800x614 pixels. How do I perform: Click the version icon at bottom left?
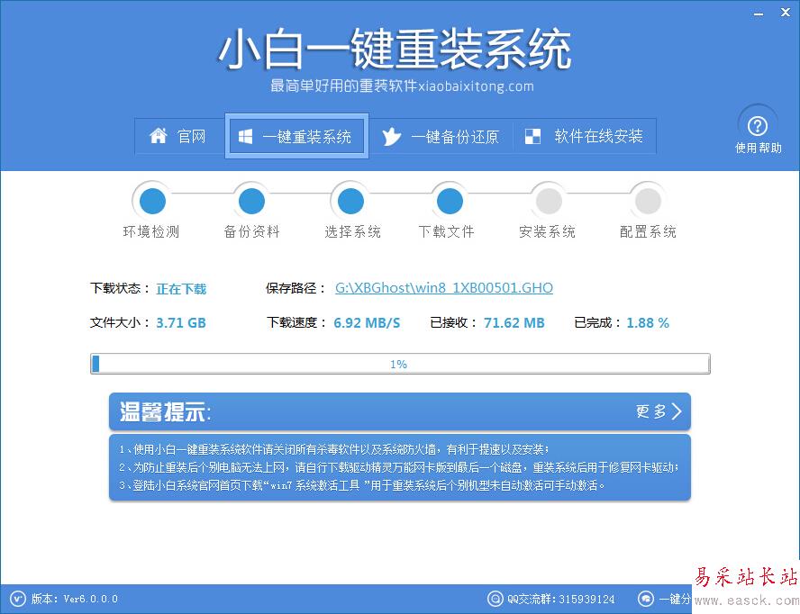17,599
